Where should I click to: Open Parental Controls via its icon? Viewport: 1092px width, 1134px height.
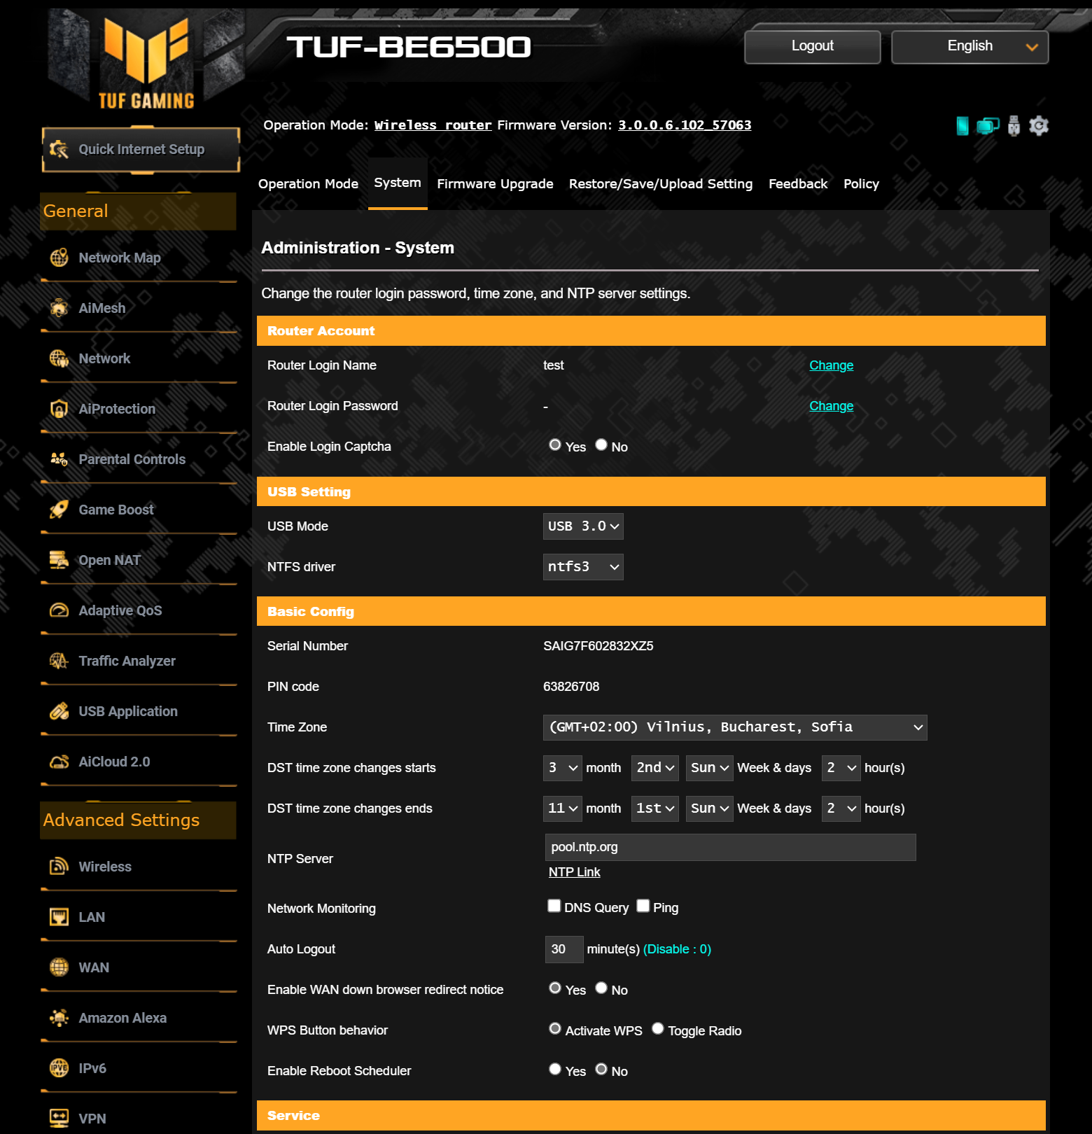[59, 459]
